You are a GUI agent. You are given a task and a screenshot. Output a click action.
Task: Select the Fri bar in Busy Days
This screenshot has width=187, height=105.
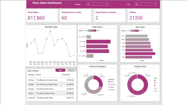coord(140,54)
